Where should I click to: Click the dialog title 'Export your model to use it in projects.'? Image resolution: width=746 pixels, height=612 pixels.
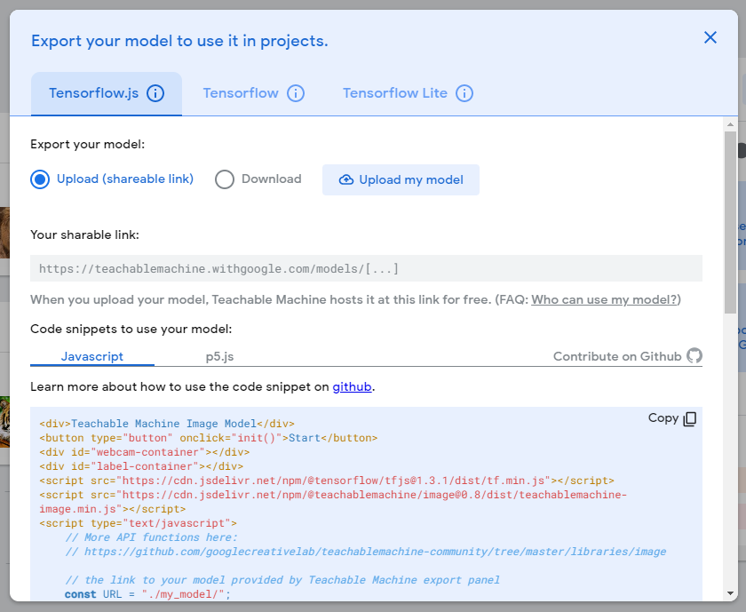[x=179, y=41]
